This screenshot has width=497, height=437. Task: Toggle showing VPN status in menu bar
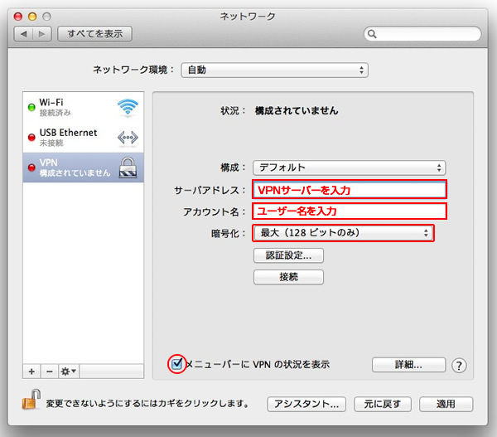tap(176, 363)
